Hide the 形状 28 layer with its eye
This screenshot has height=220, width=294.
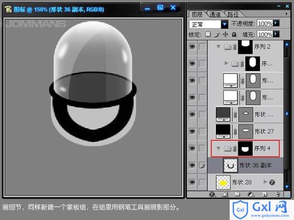pyautogui.click(x=192, y=182)
